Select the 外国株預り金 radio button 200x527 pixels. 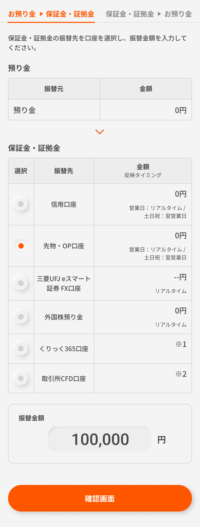(x=21, y=317)
